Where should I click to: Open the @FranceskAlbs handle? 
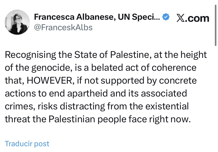[63, 27]
